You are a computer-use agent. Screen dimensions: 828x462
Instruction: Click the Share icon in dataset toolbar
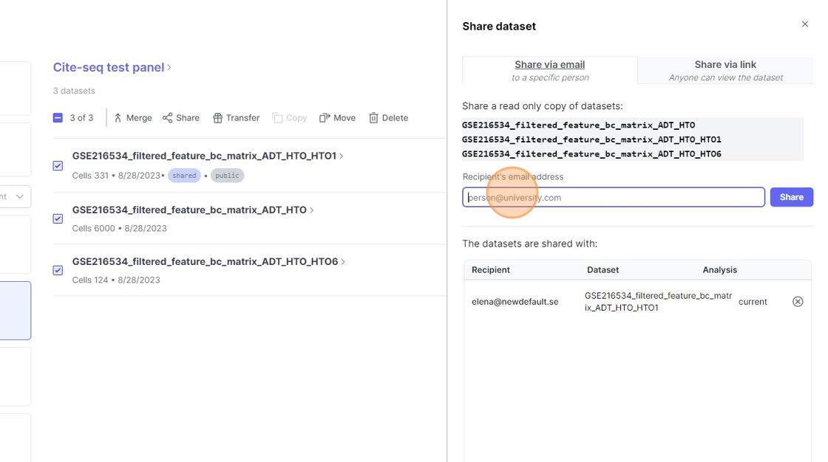coord(168,118)
